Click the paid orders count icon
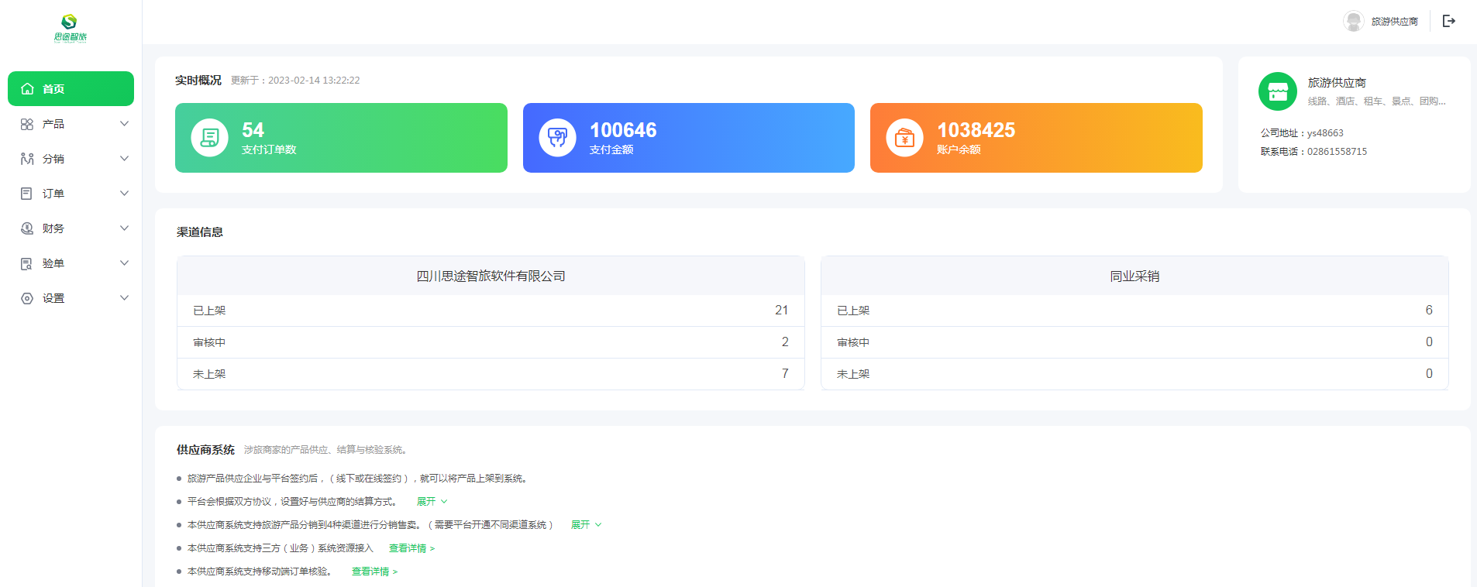 point(209,138)
